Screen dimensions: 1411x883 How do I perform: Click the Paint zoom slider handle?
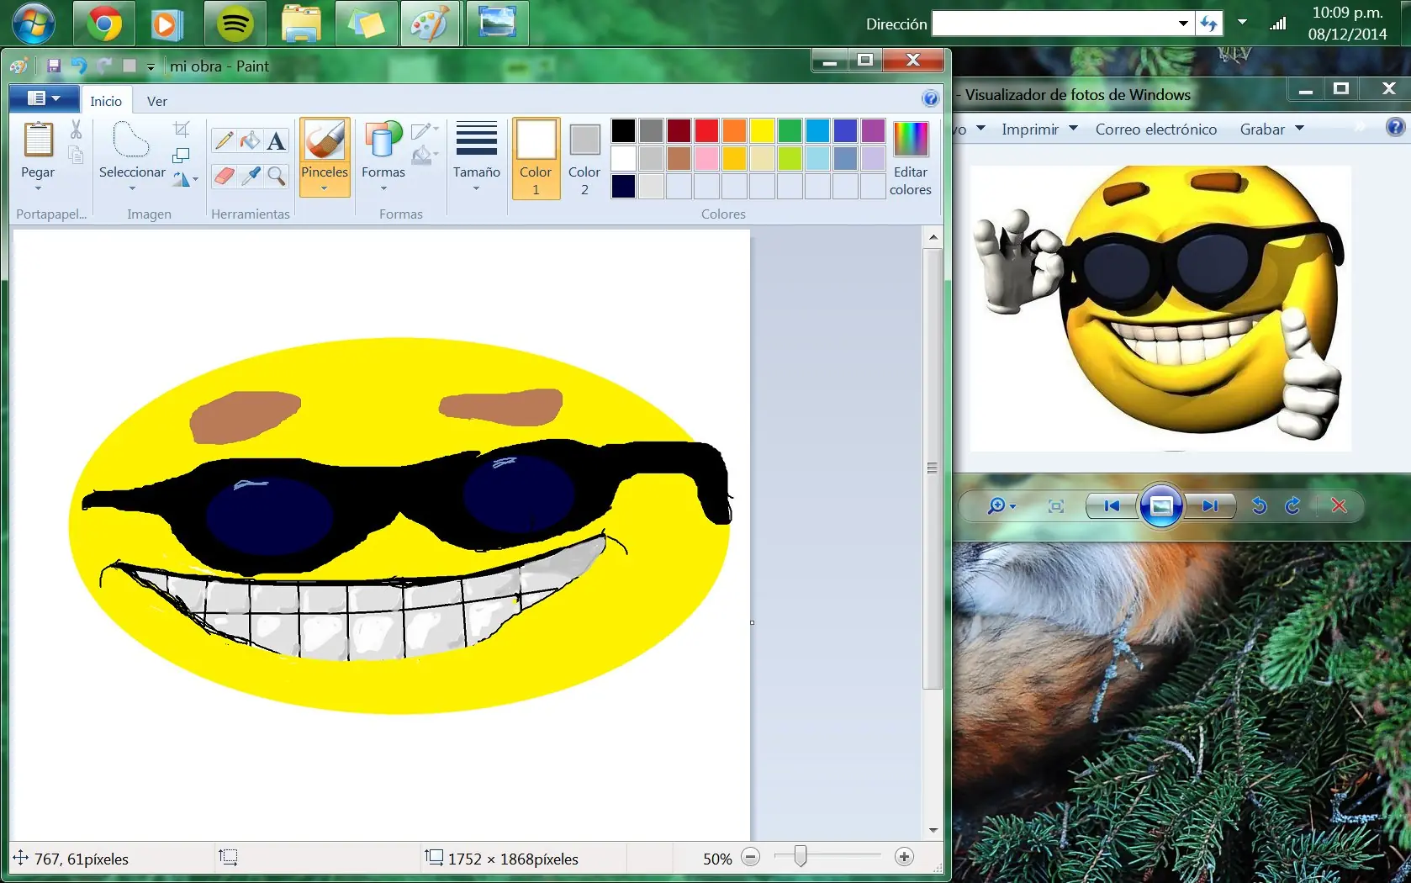click(800, 856)
